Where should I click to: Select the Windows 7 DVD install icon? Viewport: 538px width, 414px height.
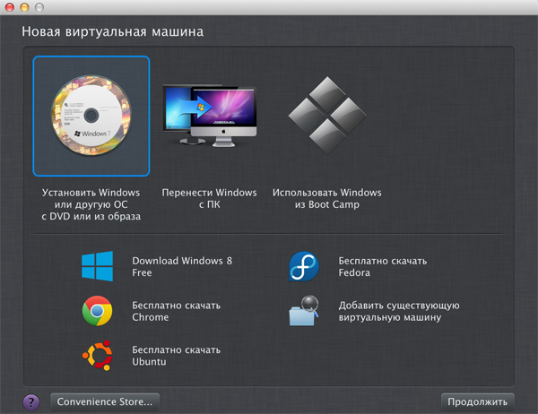91,116
